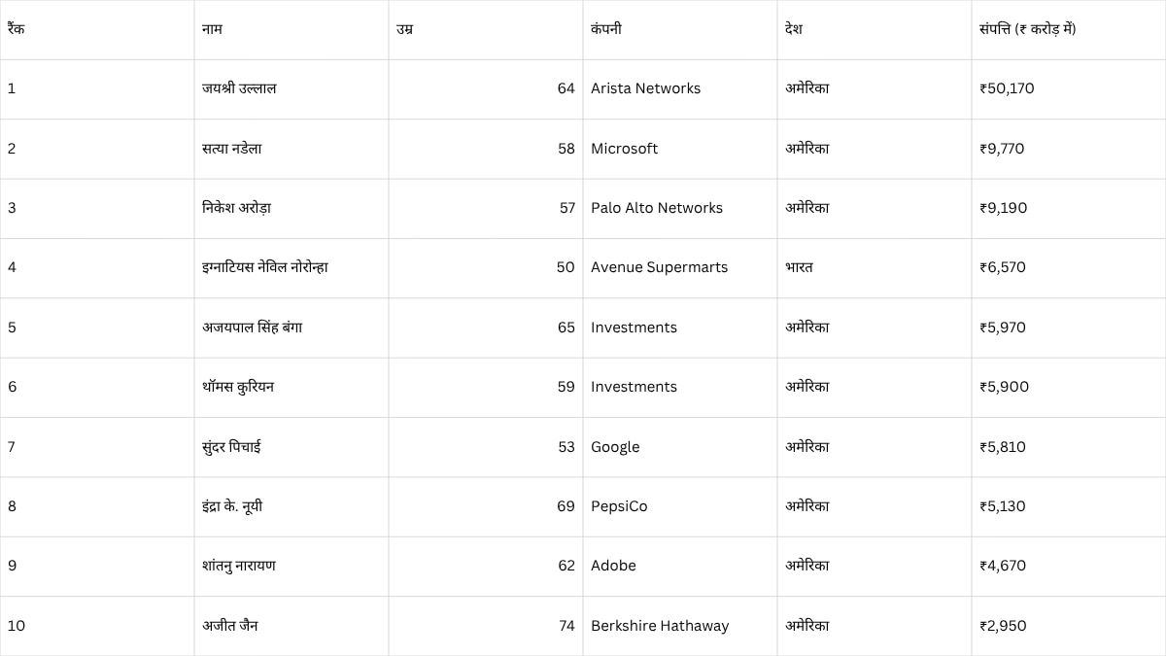
Task: Click the Berkshire Hathaway cell
Action: tap(660, 626)
